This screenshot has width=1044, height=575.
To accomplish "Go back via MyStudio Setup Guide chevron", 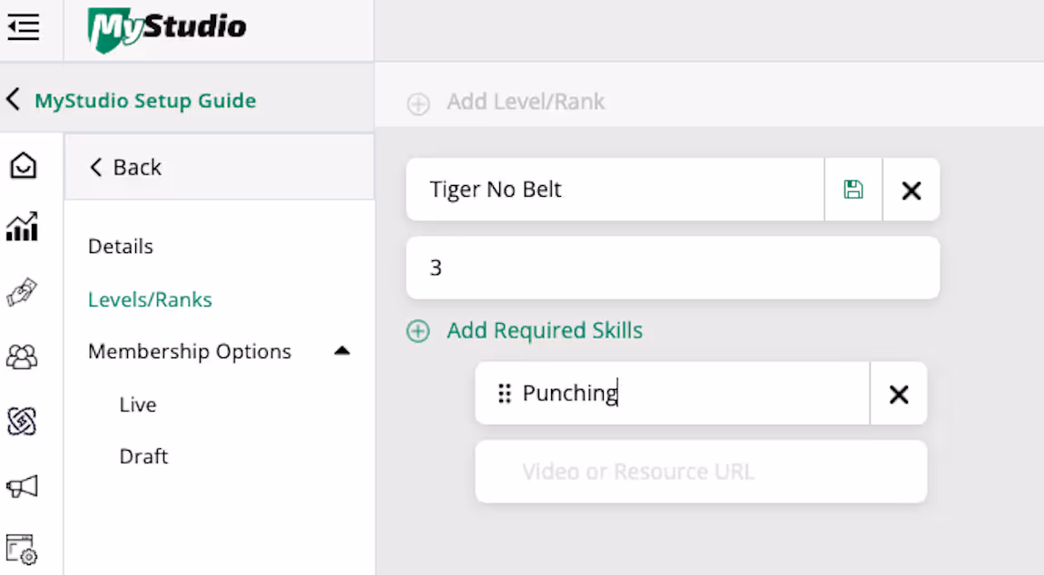I will 13,100.
